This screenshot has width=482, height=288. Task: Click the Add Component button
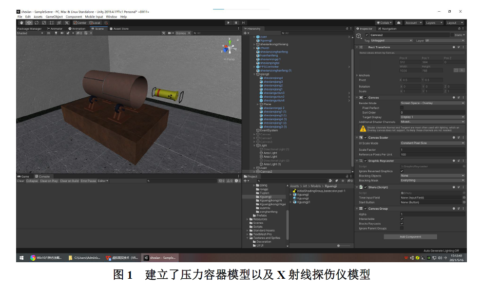pos(410,237)
